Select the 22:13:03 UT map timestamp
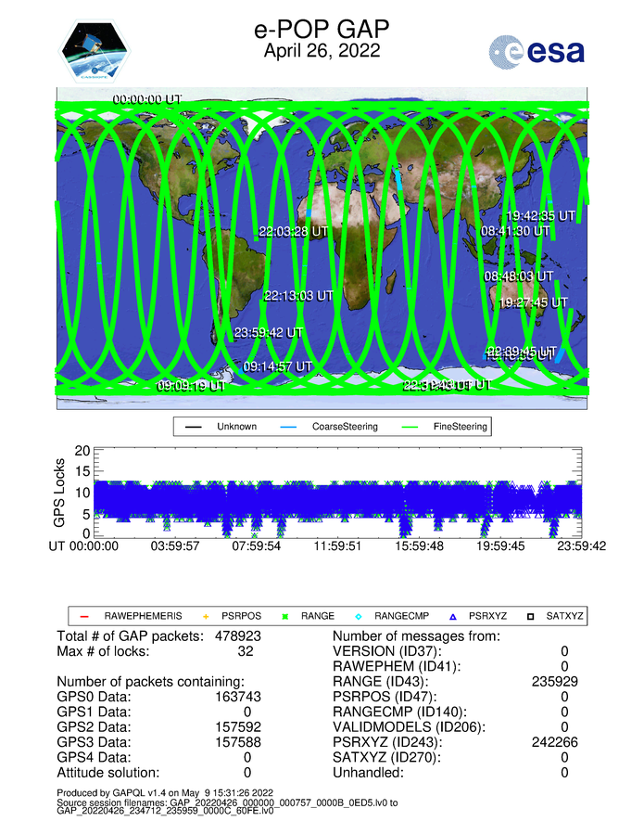The width and height of the screenshot is (644, 834). pos(298,296)
